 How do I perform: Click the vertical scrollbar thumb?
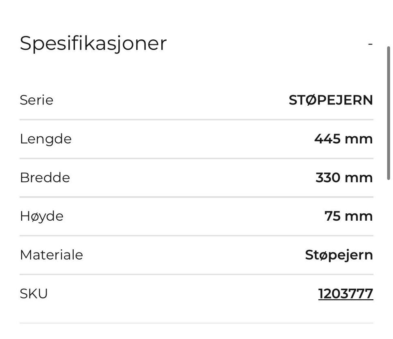click(388, 113)
